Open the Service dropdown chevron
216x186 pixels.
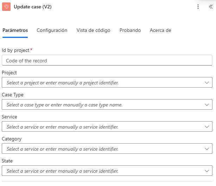click(x=207, y=127)
